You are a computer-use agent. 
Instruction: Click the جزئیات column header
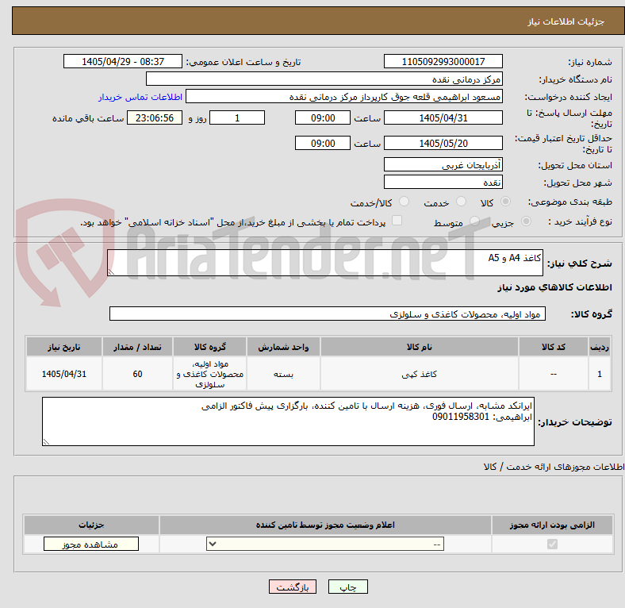(x=91, y=525)
